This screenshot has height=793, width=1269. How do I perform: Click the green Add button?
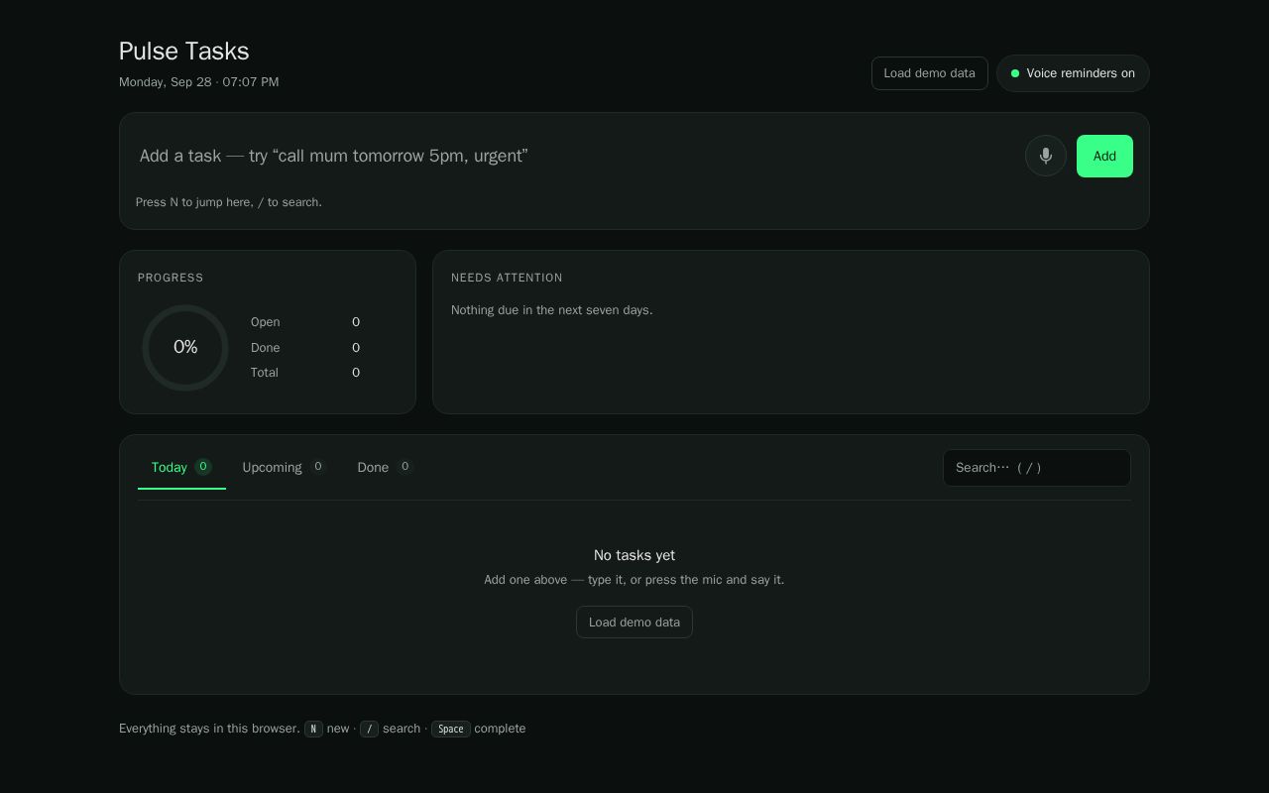point(1104,156)
